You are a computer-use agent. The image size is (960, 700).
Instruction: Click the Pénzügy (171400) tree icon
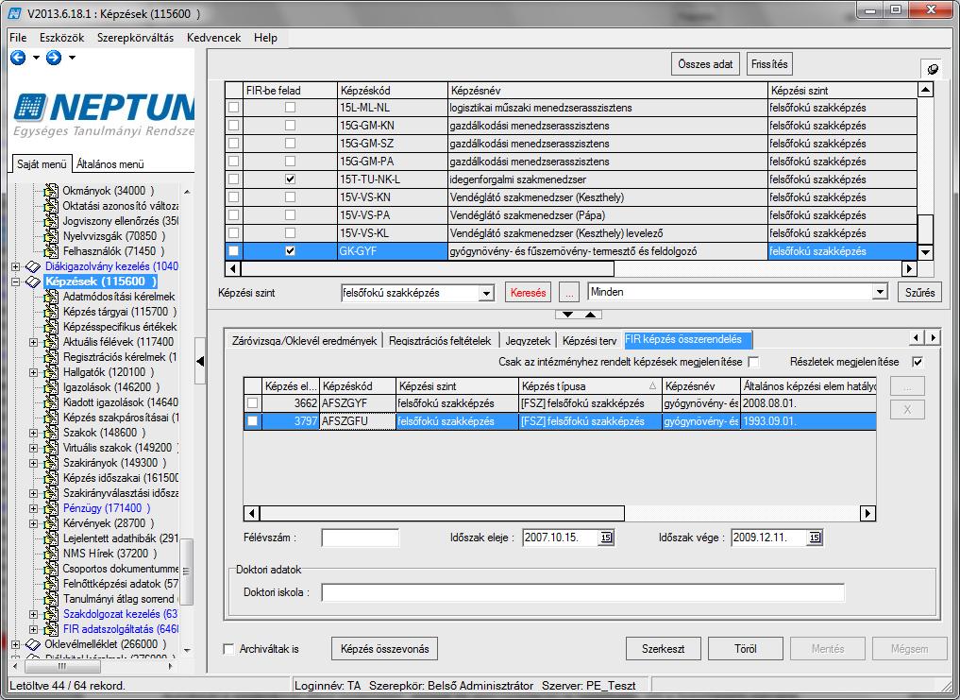(x=51, y=508)
